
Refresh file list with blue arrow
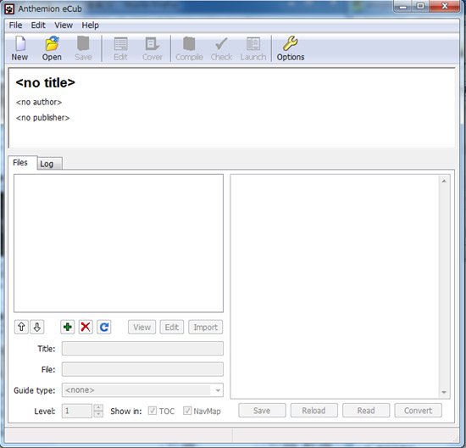point(104,328)
